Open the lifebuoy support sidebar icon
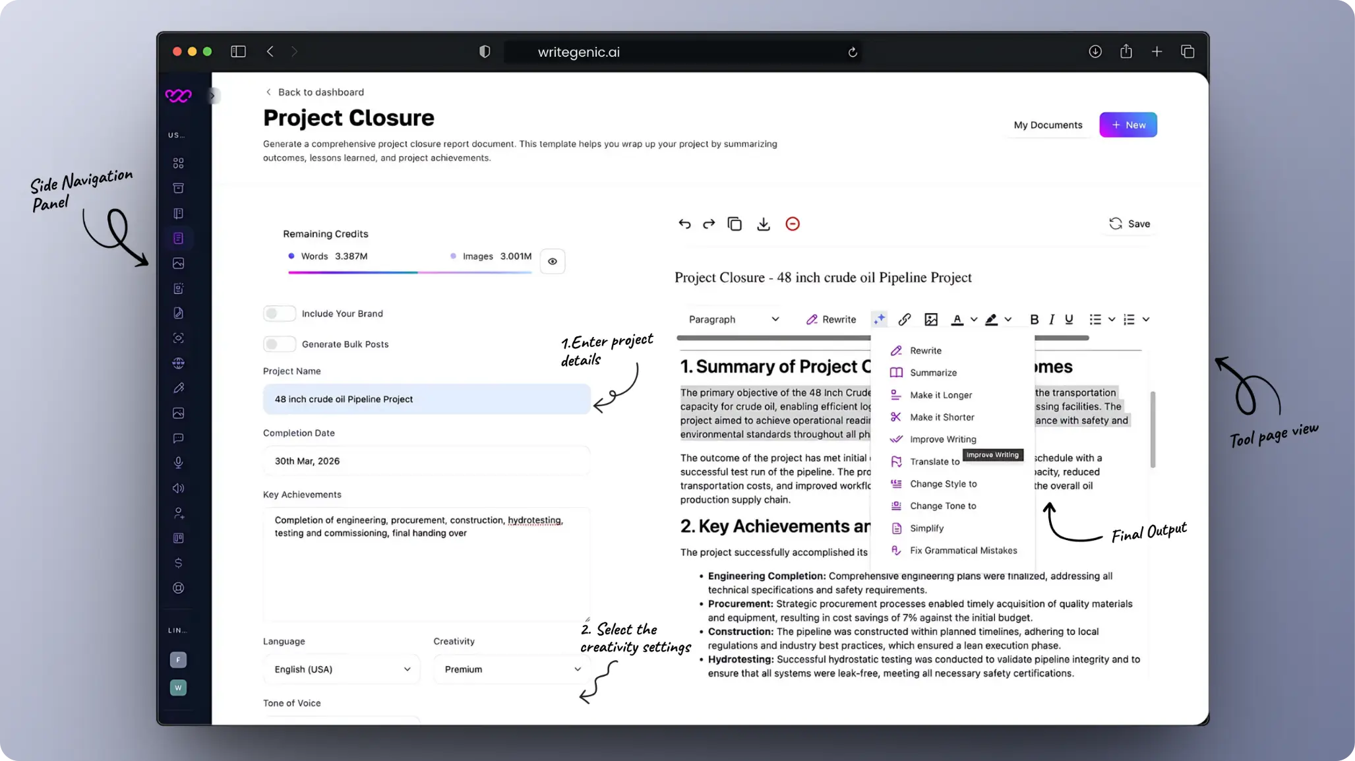Image resolution: width=1355 pixels, height=761 pixels. click(178, 588)
